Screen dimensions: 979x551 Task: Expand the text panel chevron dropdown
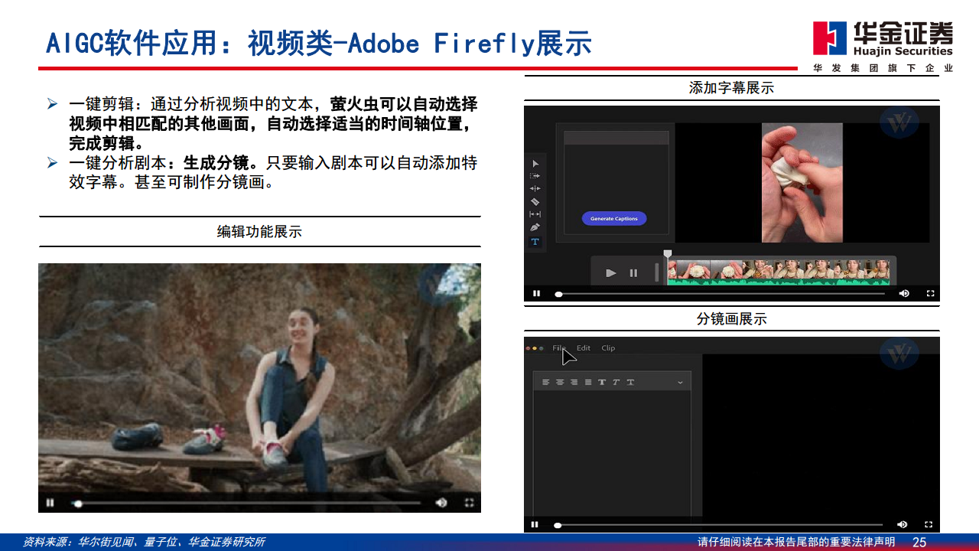(680, 382)
